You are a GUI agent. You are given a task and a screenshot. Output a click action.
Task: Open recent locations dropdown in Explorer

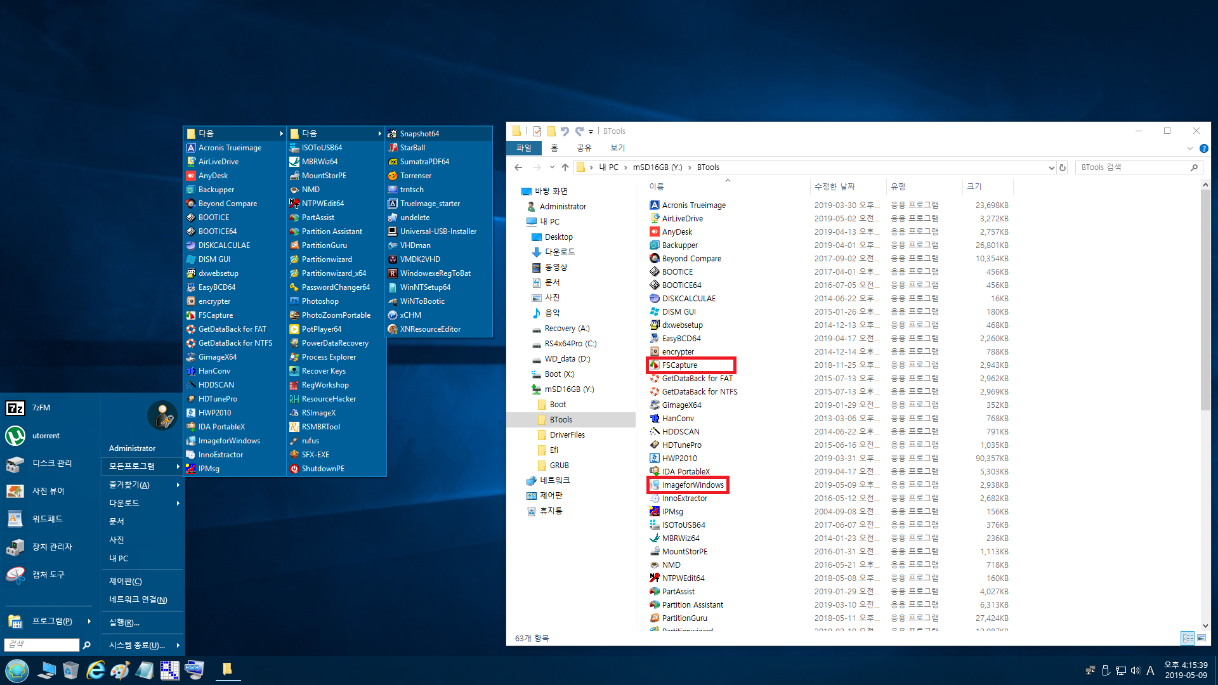[551, 167]
